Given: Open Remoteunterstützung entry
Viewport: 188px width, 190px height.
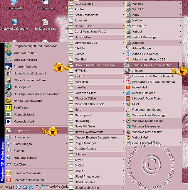Looking at the screenshot, I should pos(154,110).
